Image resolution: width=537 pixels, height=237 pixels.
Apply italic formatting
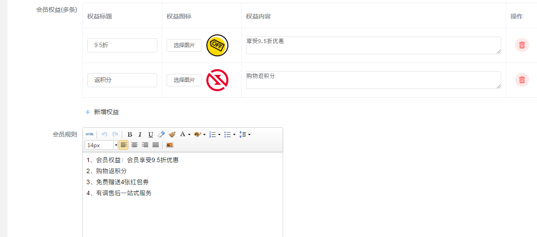click(x=140, y=134)
